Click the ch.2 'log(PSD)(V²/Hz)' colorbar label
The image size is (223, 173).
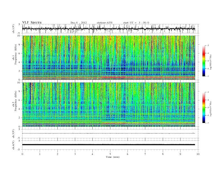tap(211, 109)
